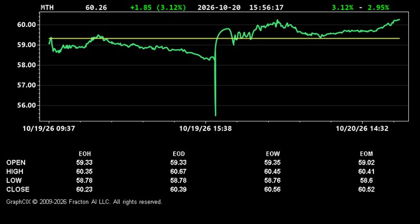Select the EOD column header
The width and height of the screenshot is (420, 224).
pyautogui.click(x=179, y=154)
